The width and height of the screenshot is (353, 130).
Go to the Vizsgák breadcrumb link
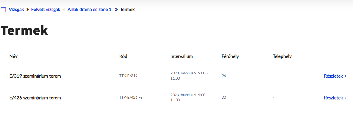16,10
